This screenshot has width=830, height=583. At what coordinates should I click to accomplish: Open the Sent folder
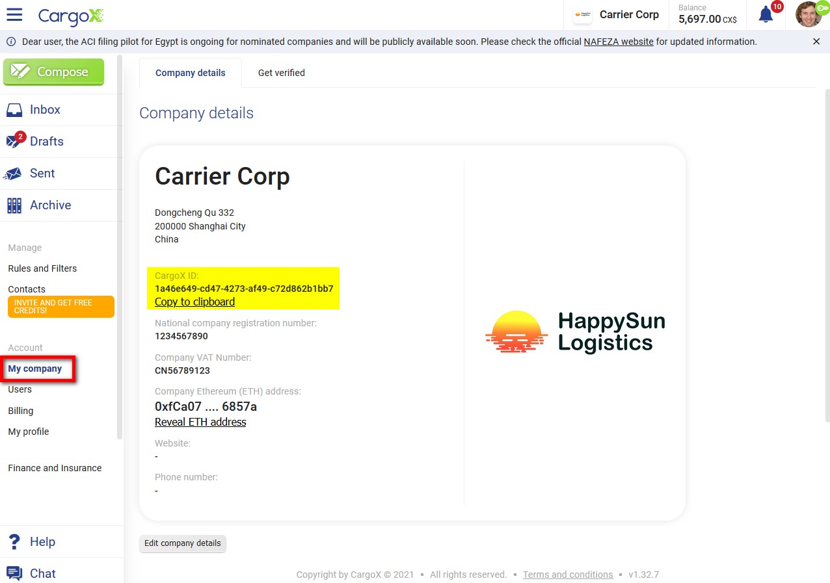[x=42, y=174]
